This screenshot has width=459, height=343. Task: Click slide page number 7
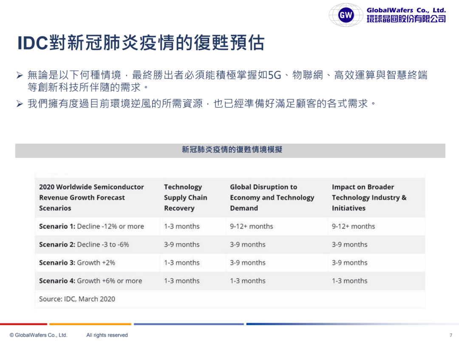click(x=450, y=335)
